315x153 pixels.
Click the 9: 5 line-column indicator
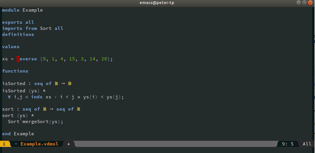tap(288, 144)
